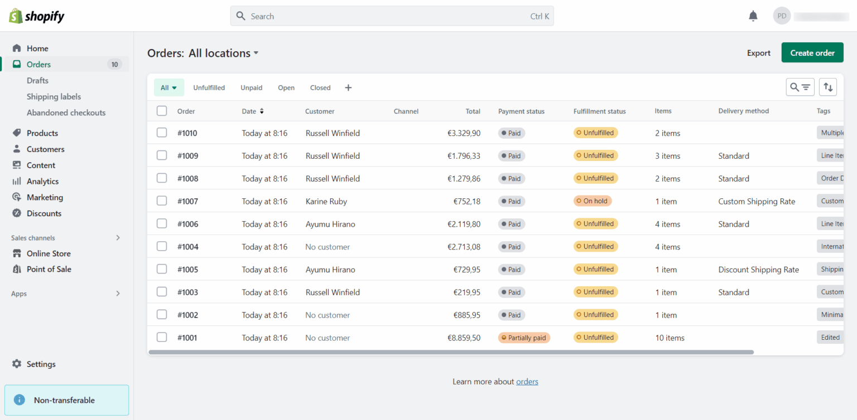Image resolution: width=857 pixels, height=420 pixels.
Task: Open Point of Sale channel
Action: 47,269
